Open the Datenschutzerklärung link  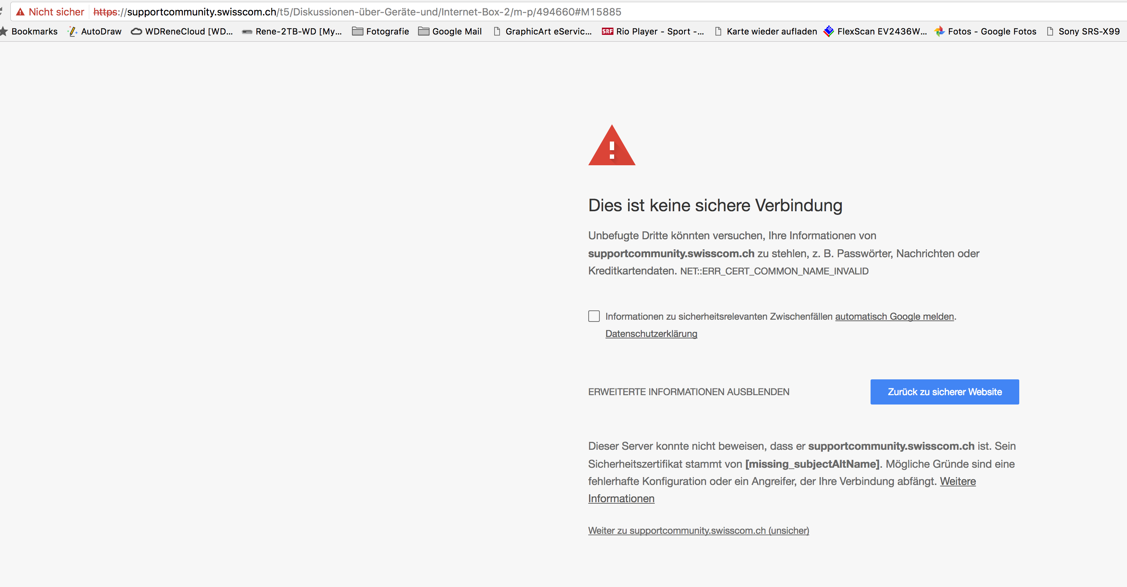click(651, 333)
